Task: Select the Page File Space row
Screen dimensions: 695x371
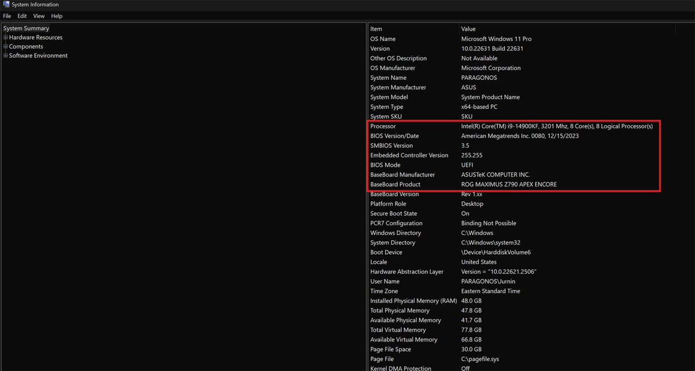Action: (x=390, y=350)
